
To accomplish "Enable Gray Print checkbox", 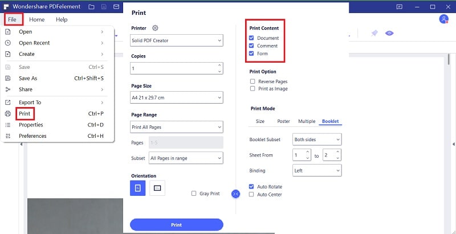I will click(x=194, y=194).
